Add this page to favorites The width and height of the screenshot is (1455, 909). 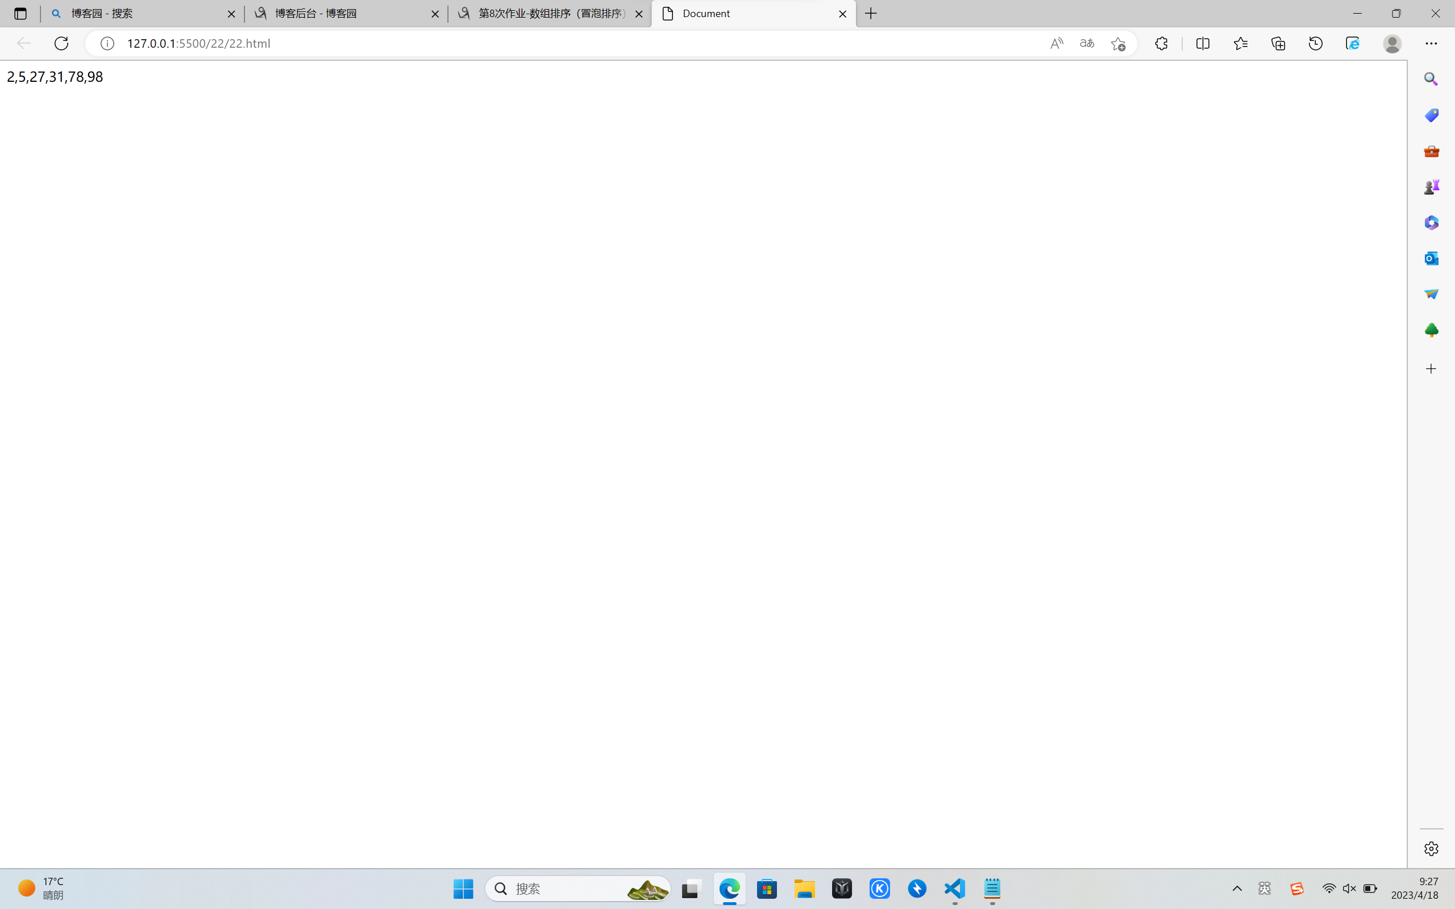click(1118, 43)
